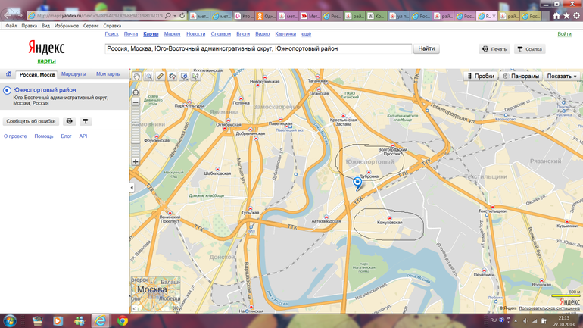Image resolution: width=583 pixels, height=328 pixels.
Task: Switch to the Маршруты tab
Action: tap(73, 74)
